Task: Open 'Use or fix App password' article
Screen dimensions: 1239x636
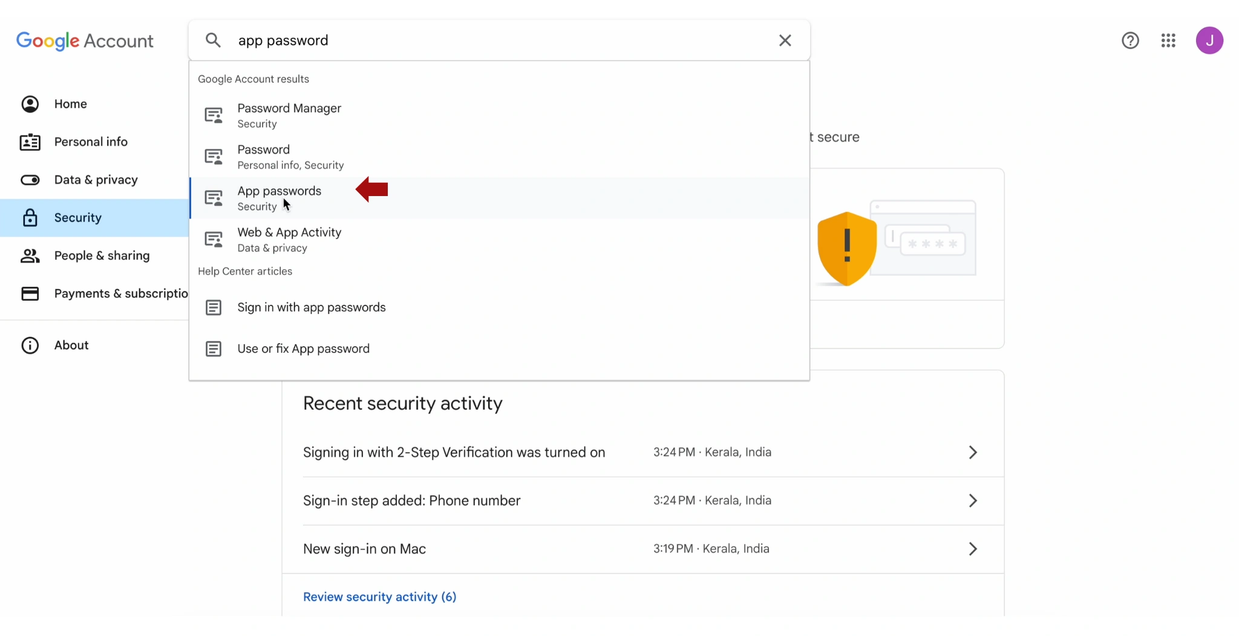Action: 303,349
